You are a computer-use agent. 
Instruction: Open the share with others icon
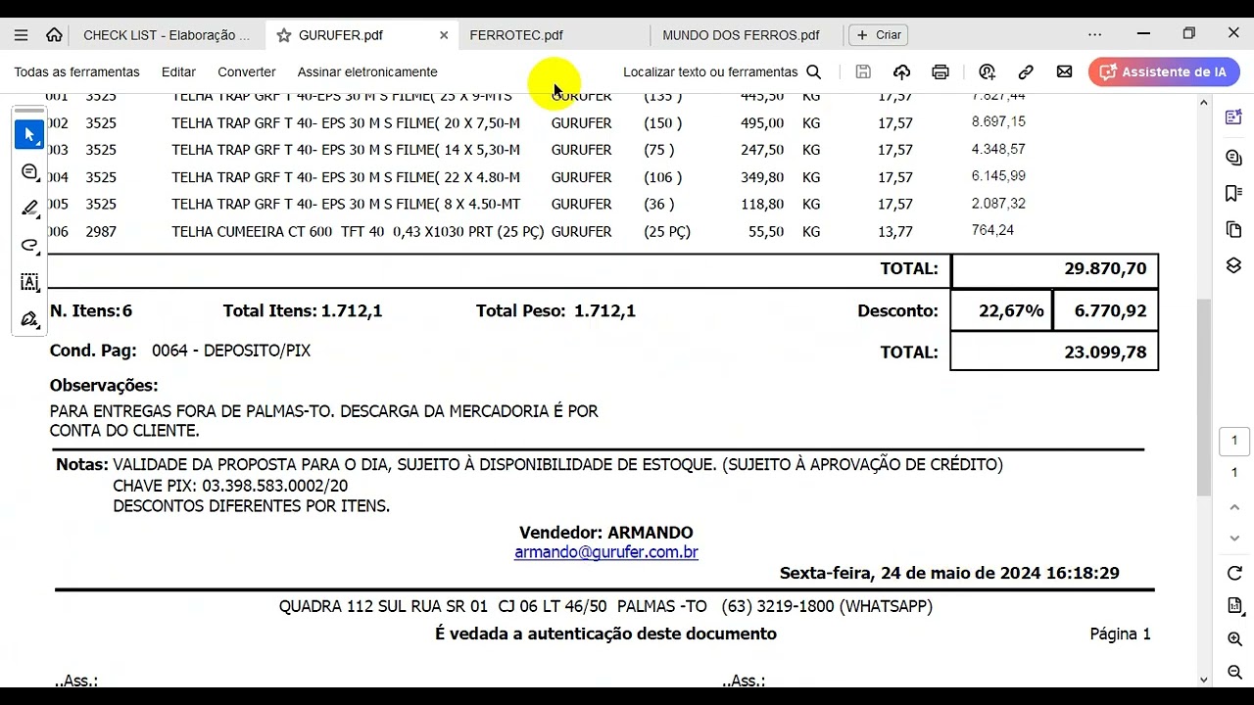987,71
